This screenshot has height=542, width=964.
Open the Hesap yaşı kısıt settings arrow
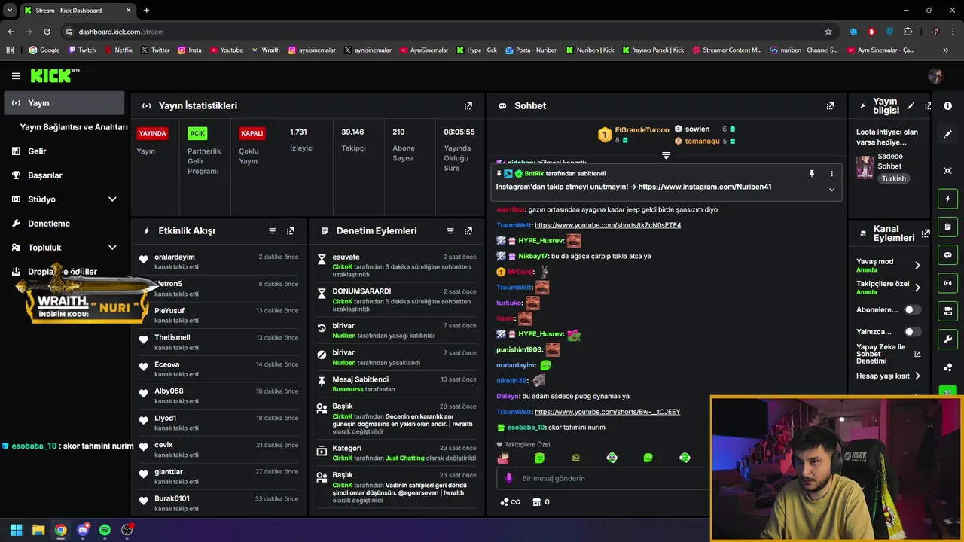917,376
